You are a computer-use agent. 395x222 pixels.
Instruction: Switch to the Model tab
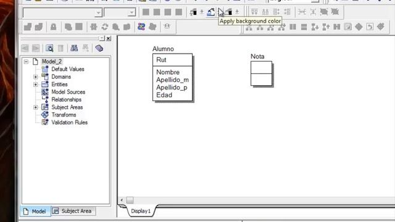coord(35,211)
